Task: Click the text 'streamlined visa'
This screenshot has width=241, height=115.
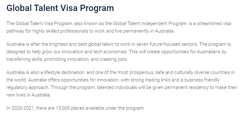Action: coord(214,24)
